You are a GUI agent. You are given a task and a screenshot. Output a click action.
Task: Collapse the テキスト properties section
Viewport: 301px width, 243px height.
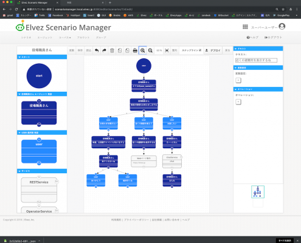pos(258,49)
